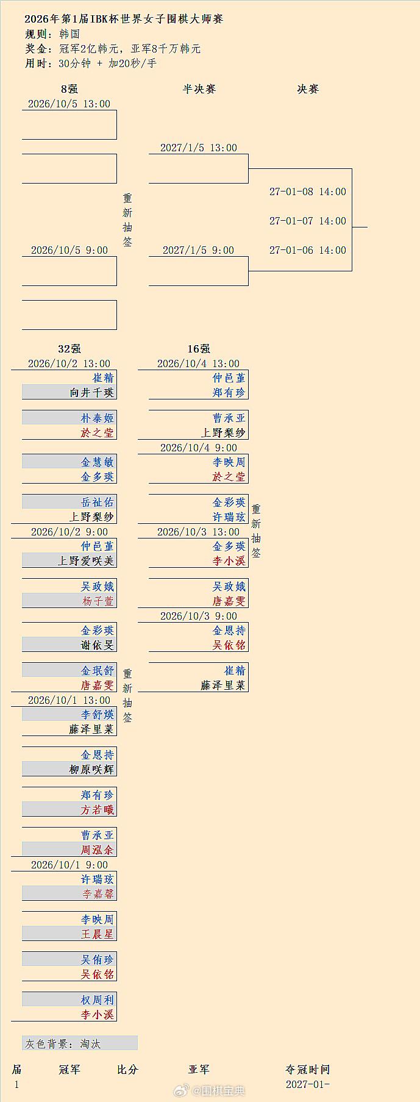The image size is (420, 1102).
Task: Click "藤泽里菜" in the 16强 column
Action: tap(223, 685)
